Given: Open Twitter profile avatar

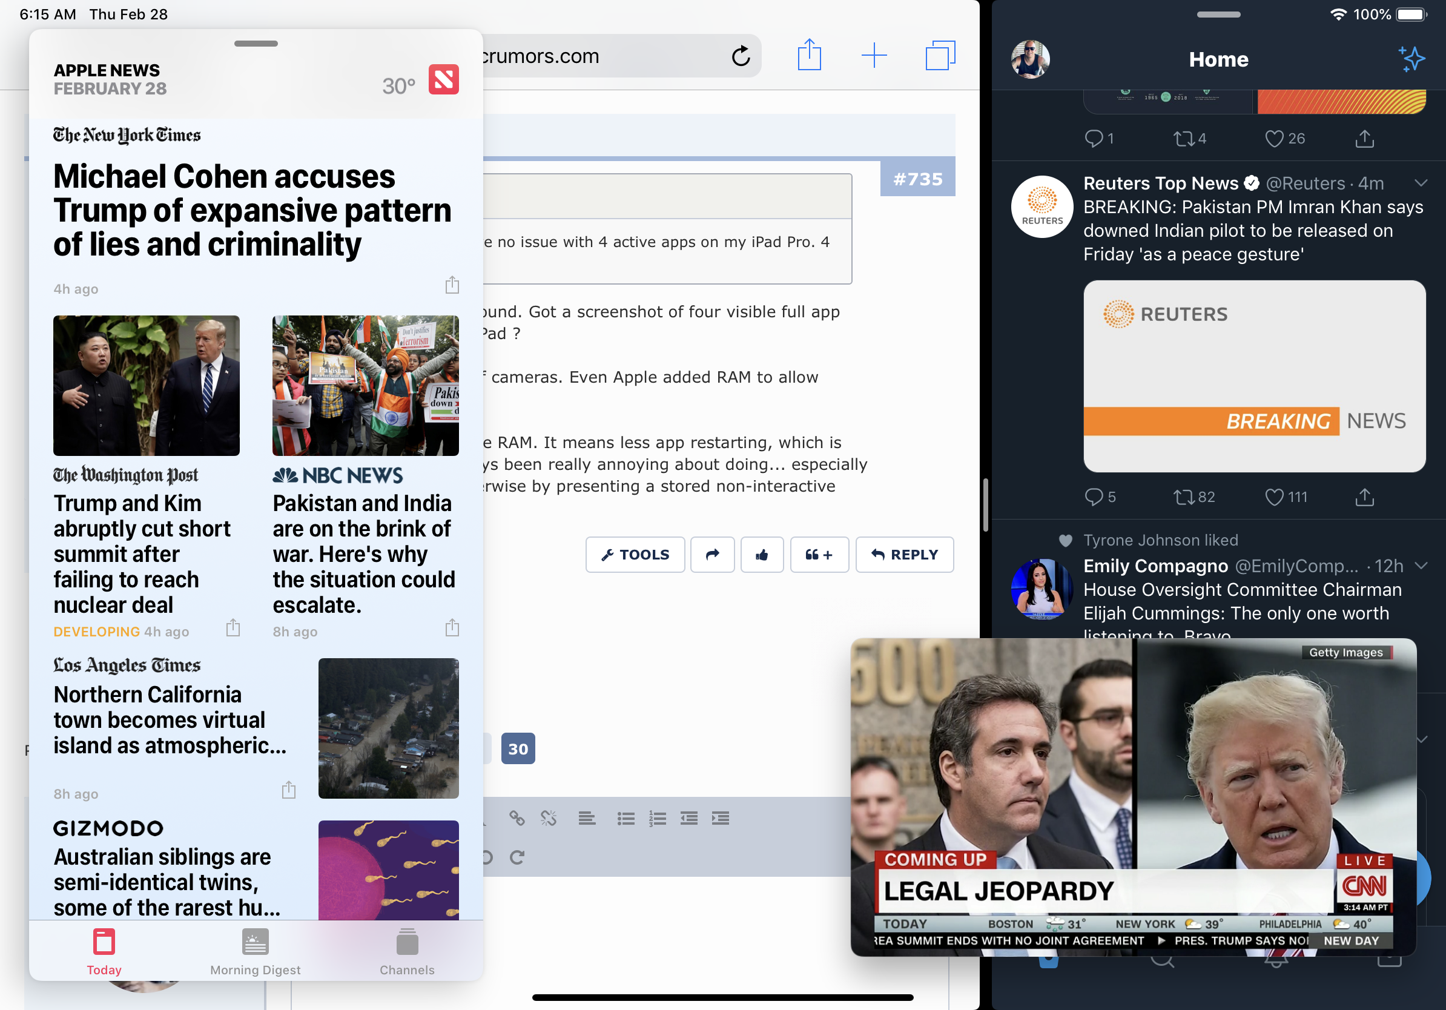Looking at the screenshot, I should tap(1031, 59).
